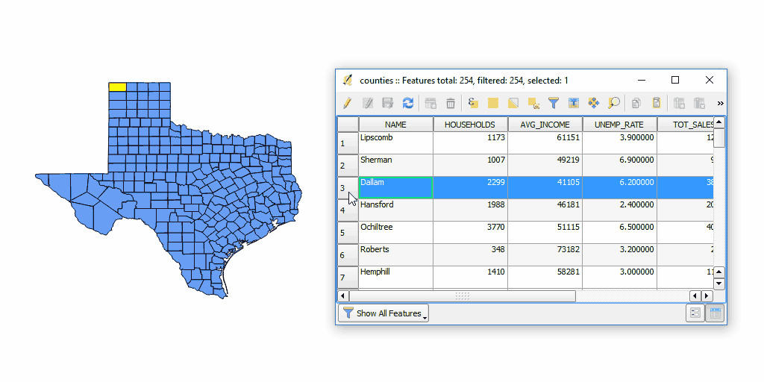Click the QGIS icon in the title bar
This screenshot has height=382, width=764.
point(348,81)
